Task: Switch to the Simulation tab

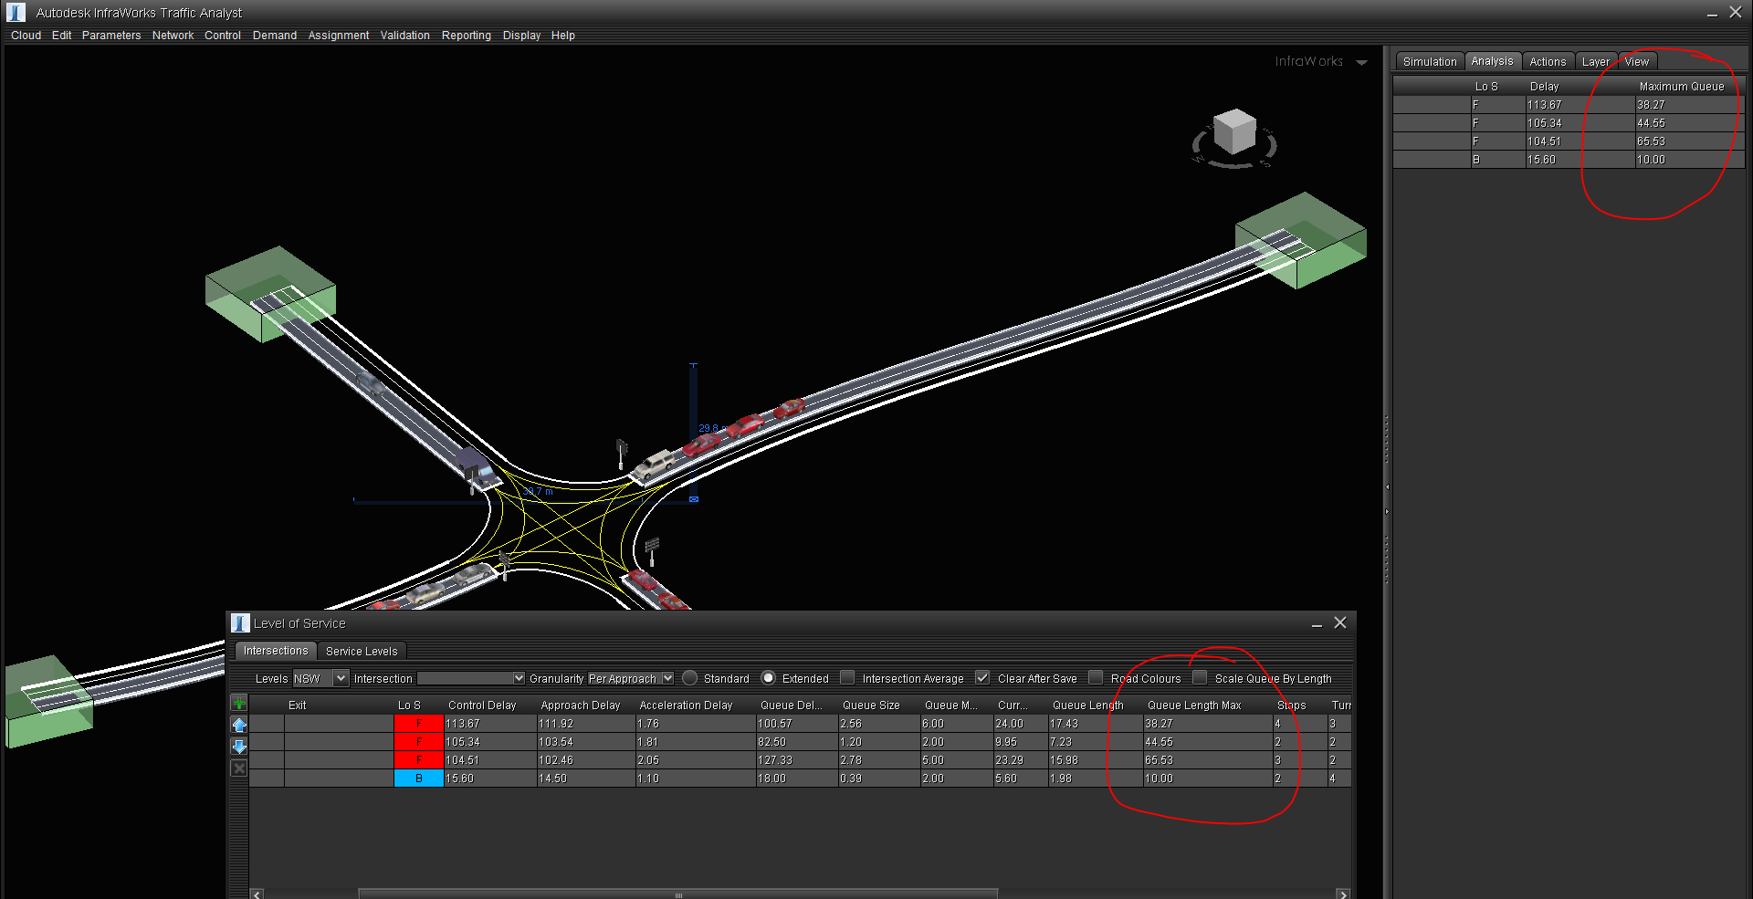Action: (1429, 61)
